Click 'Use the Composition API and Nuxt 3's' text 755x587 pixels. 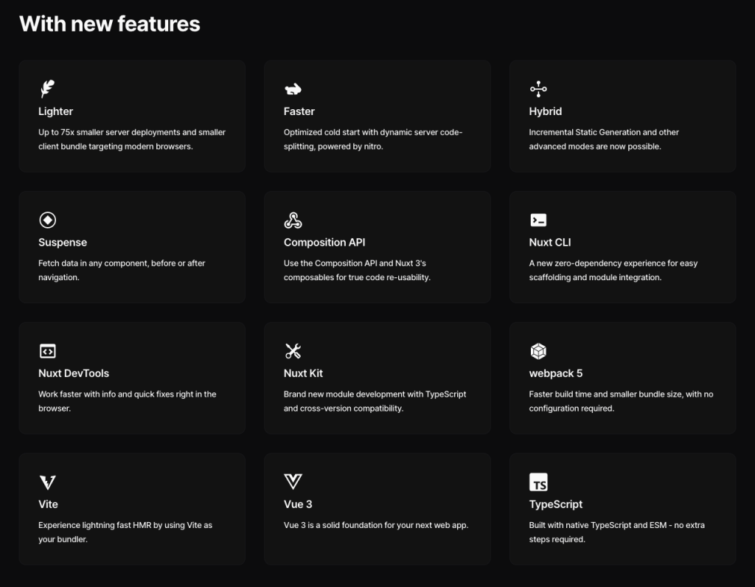coord(357,270)
